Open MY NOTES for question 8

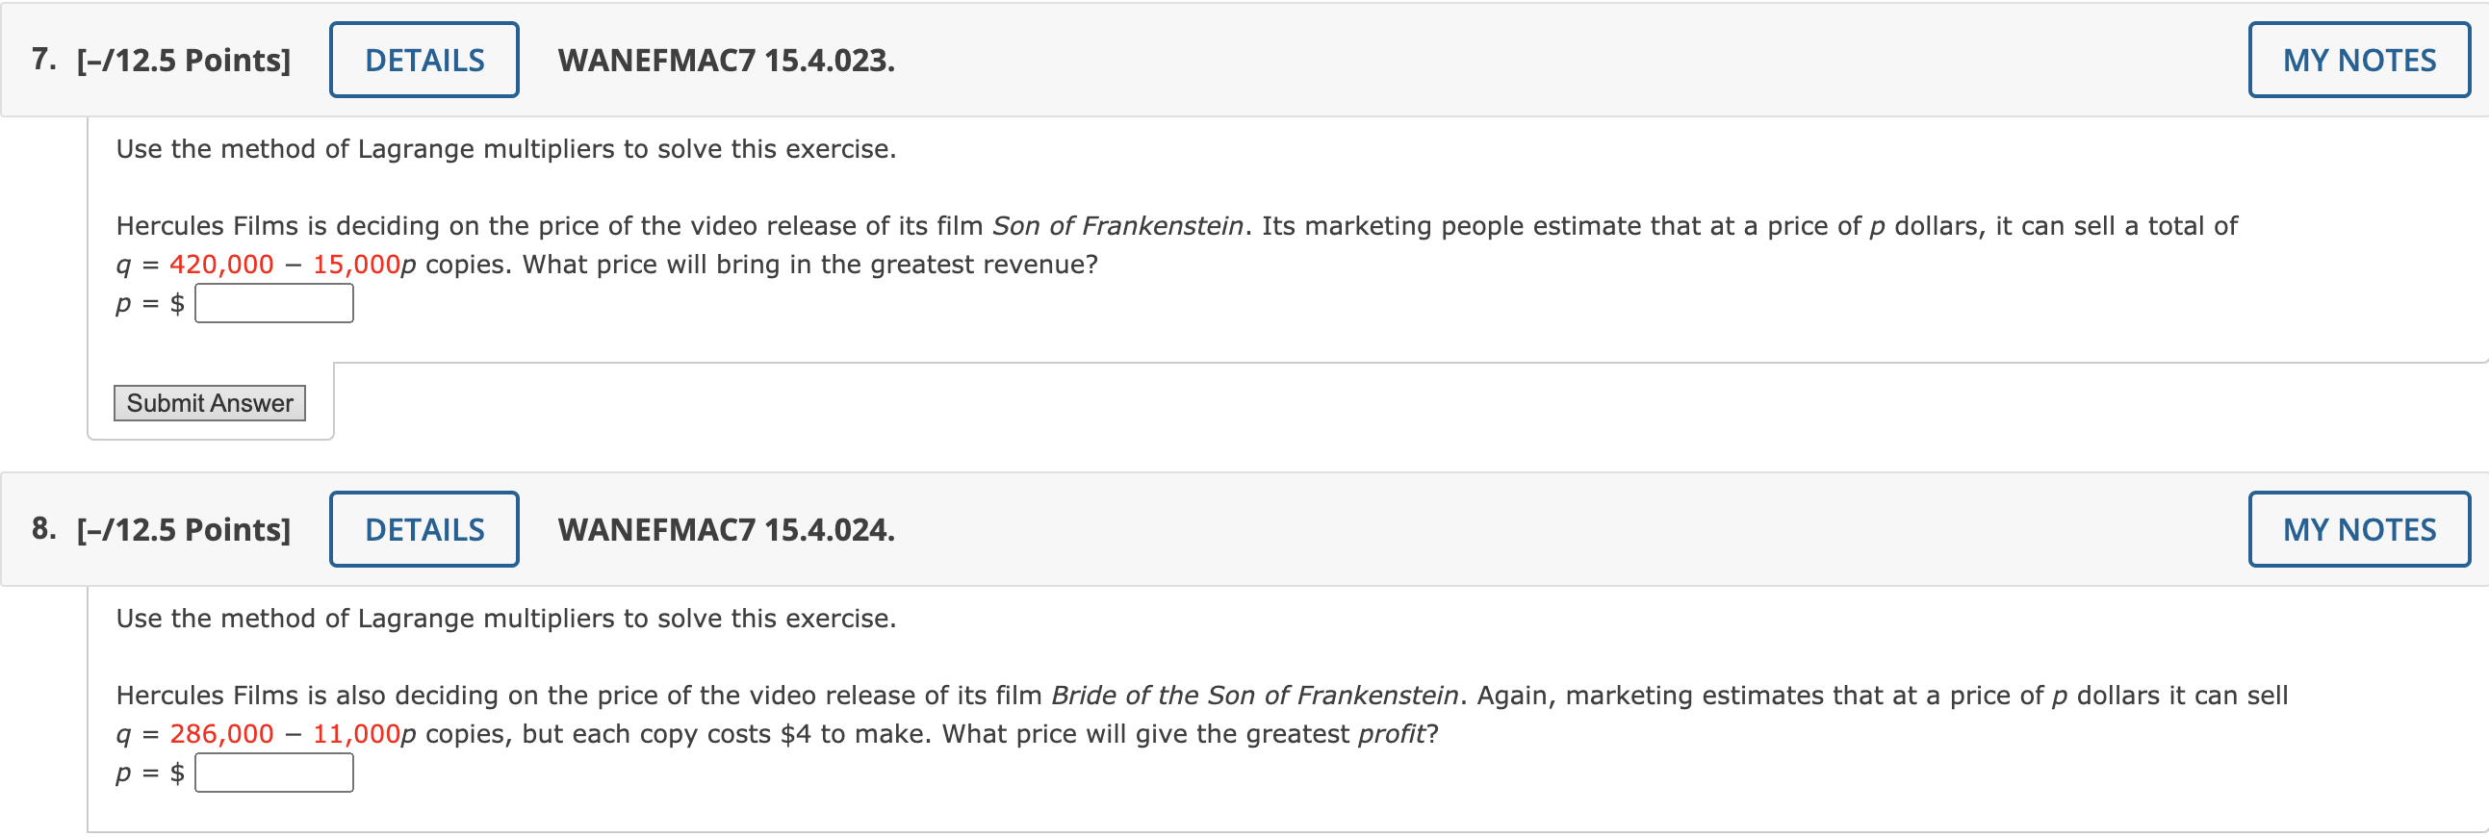pyautogui.click(x=2357, y=529)
